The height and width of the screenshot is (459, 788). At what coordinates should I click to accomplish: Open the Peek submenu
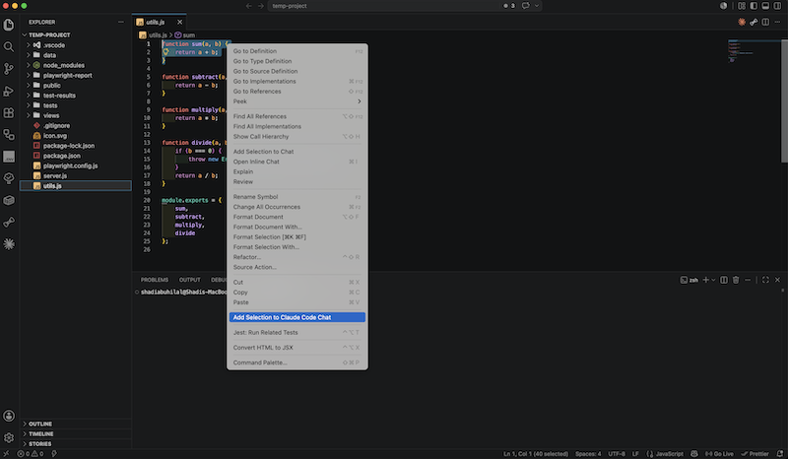coord(297,101)
